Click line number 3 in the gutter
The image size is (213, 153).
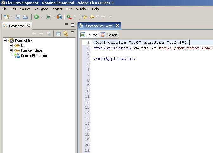pyautogui.click(x=88, y=53)
